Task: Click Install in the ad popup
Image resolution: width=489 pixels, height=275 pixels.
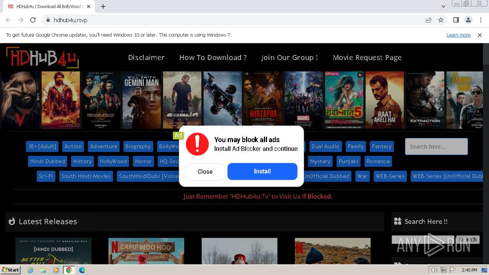Action: coord(262,171)
